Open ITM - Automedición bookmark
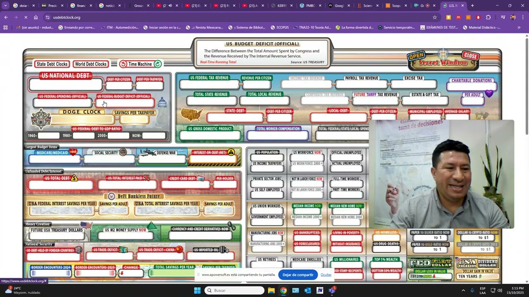Image resolution: width=529 pixels, height=297 pixels. (x=119, y=28)
